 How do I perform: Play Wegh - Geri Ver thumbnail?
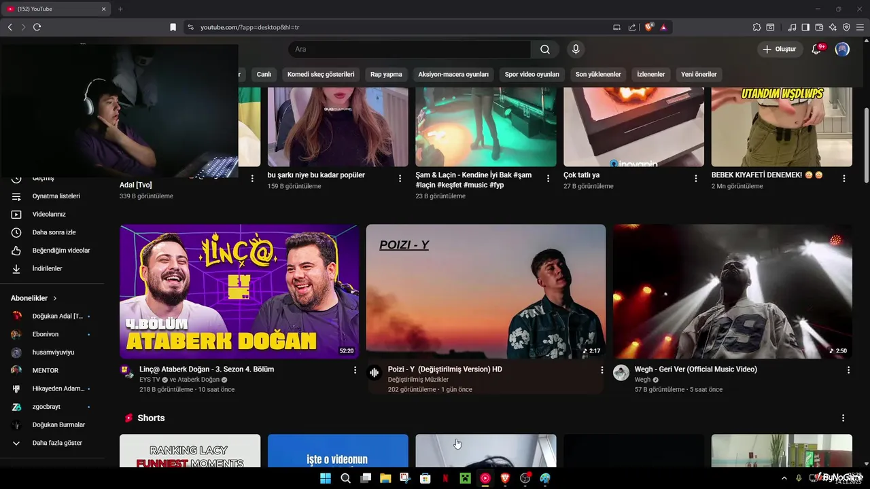[733, 291]
